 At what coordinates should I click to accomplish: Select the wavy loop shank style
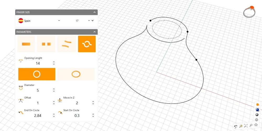point(87,44)
